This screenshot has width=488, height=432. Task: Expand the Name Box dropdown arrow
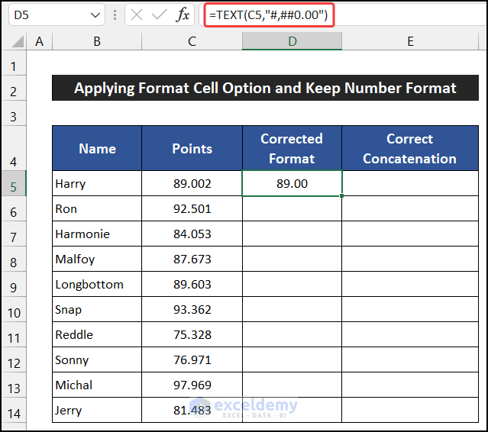pyautogui.click(x=95, y=15)
